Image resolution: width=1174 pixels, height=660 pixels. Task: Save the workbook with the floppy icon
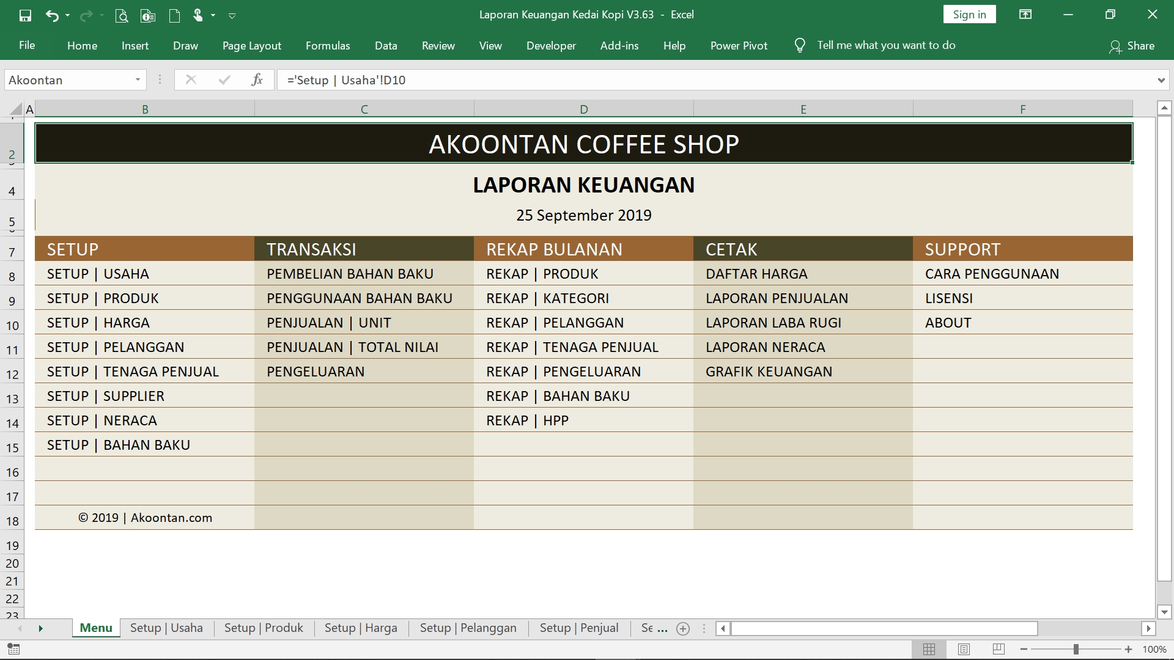(x=25, y=15)
